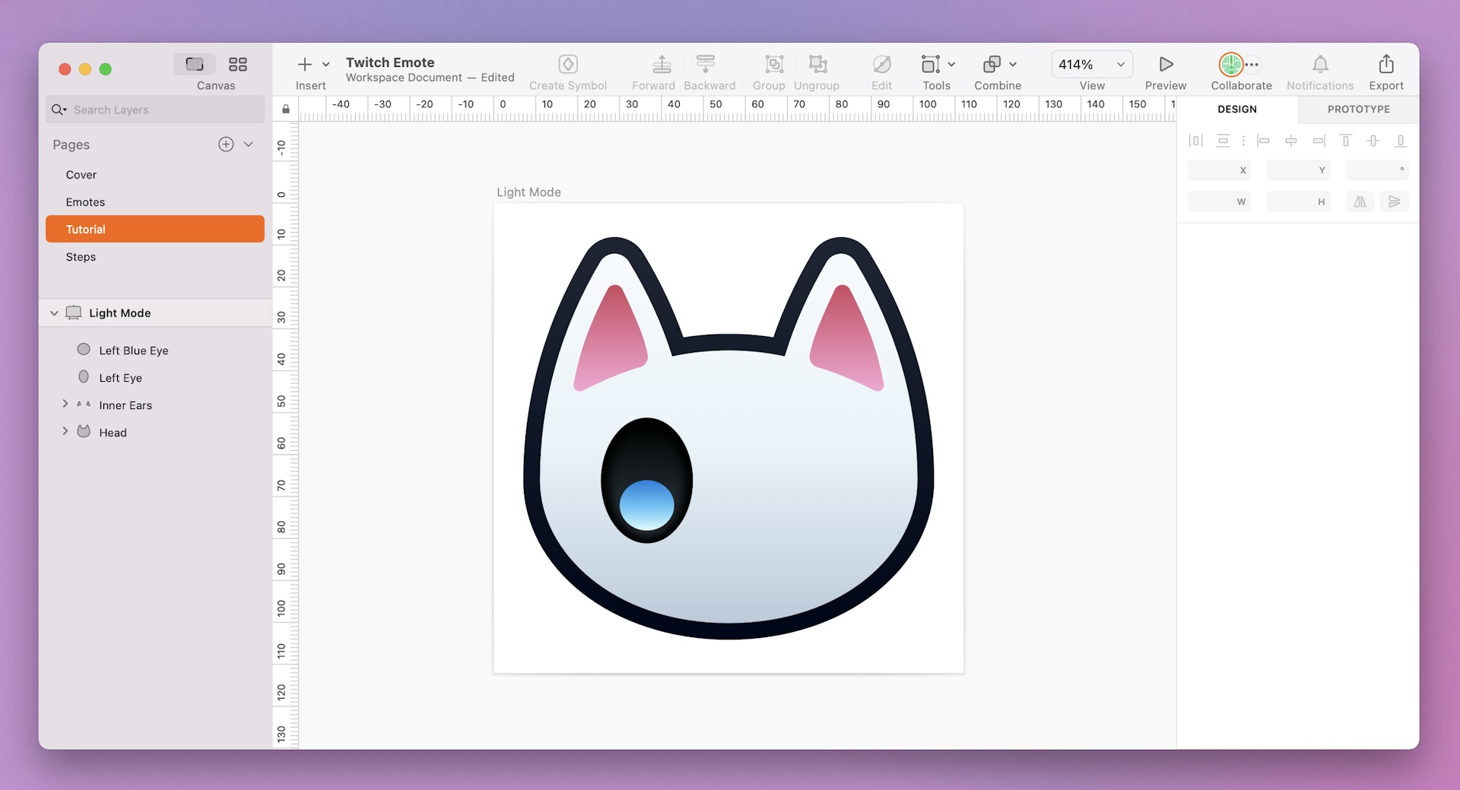The width and height of the screenshot is (1460, 790).
Task: Click the Preview play icon
Action: pos(1165,62)
